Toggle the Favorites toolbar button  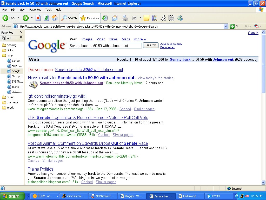tap(90, 18)
